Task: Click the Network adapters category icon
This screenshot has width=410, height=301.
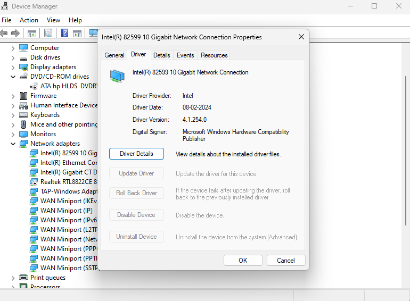Action: point(23,144)
